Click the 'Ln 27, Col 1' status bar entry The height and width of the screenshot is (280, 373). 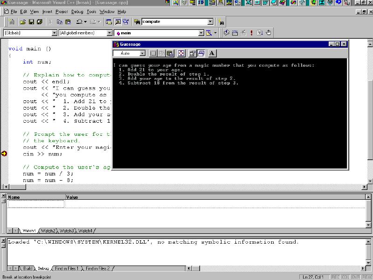pyautogui.click(x=313, y=277)
